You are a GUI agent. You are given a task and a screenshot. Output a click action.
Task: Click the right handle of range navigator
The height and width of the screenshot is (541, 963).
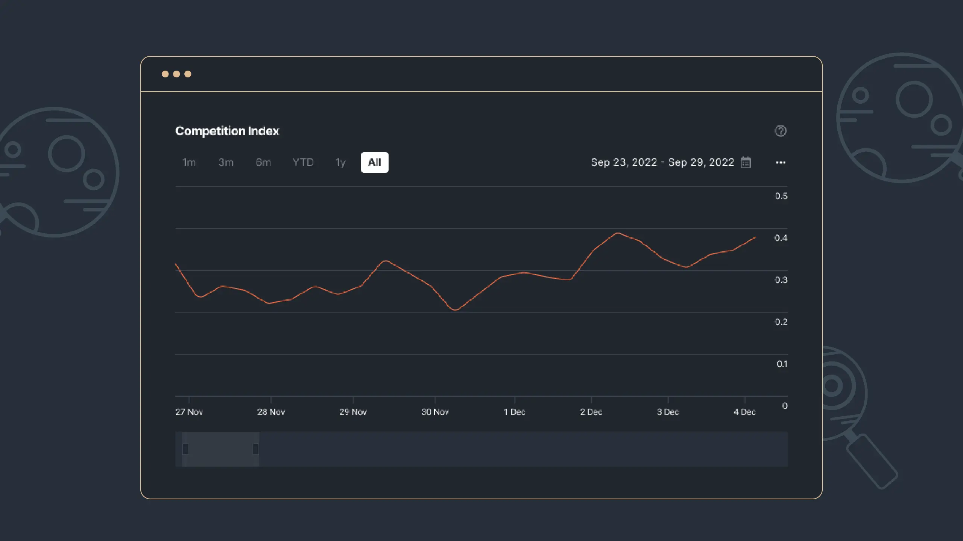coord(256,449)
